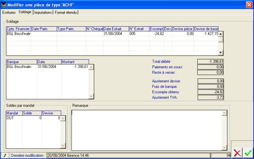Click the Total débité value field
Screen dimensions: 254x159
[x=210, y=61]
